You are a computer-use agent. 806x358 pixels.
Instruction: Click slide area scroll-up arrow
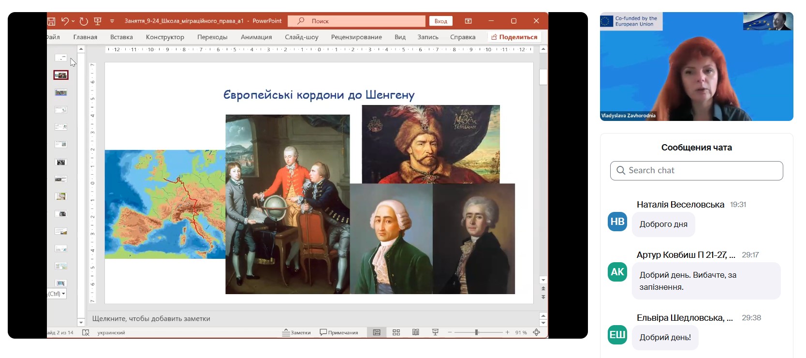pos(543,49)
